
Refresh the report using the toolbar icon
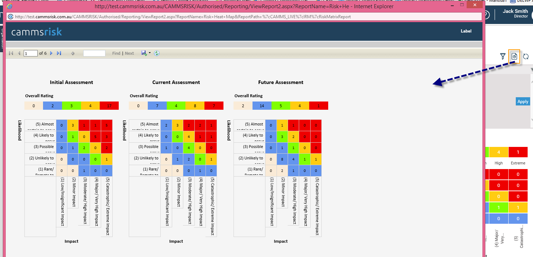[157, 53]
